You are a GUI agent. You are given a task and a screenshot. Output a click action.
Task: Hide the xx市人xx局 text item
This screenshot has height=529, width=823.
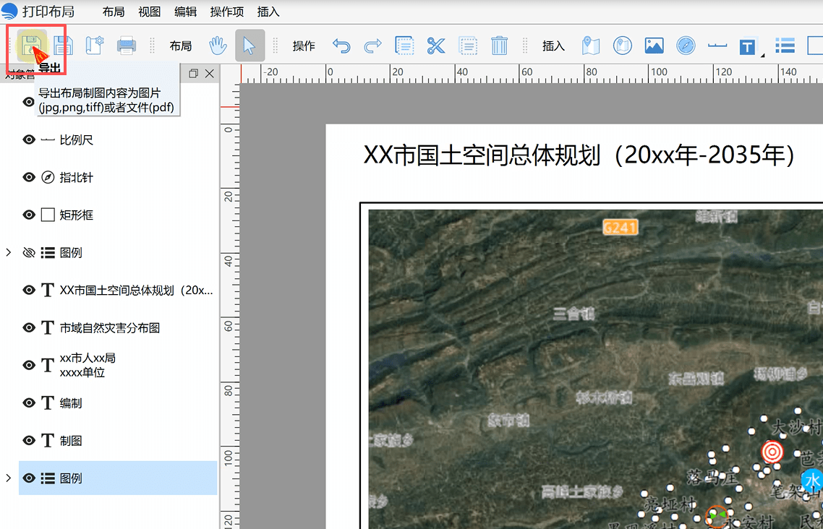(29, 365)
